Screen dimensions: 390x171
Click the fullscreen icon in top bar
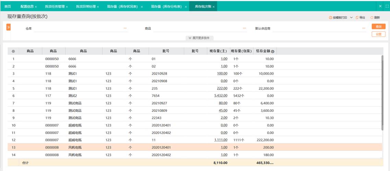tap(387, 6)
